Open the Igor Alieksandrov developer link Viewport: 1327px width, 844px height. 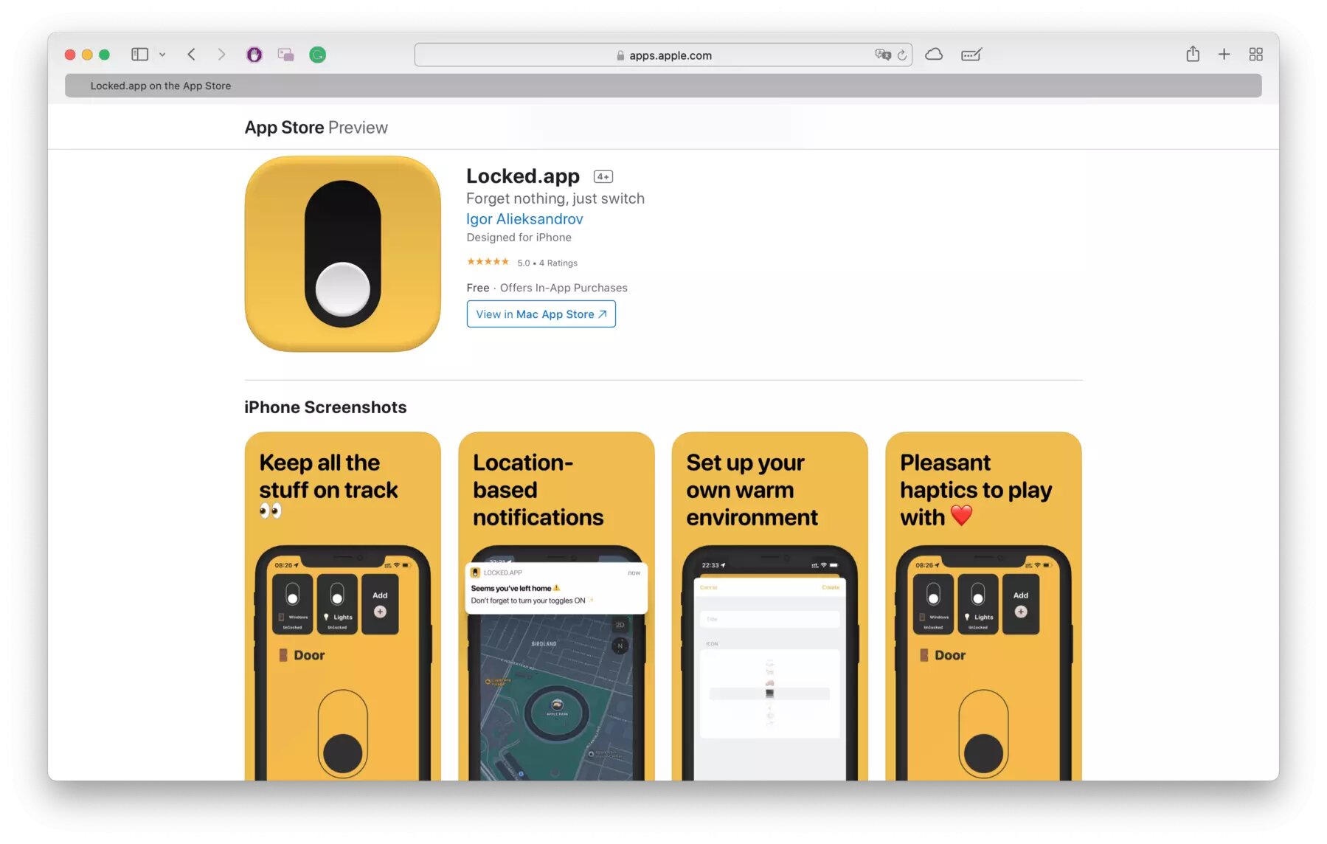[524, 219]
